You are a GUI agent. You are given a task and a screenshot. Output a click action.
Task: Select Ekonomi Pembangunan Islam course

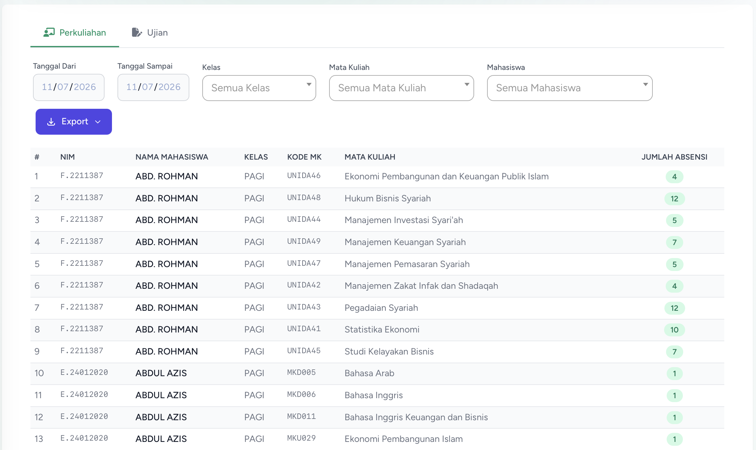coord(404,439)
